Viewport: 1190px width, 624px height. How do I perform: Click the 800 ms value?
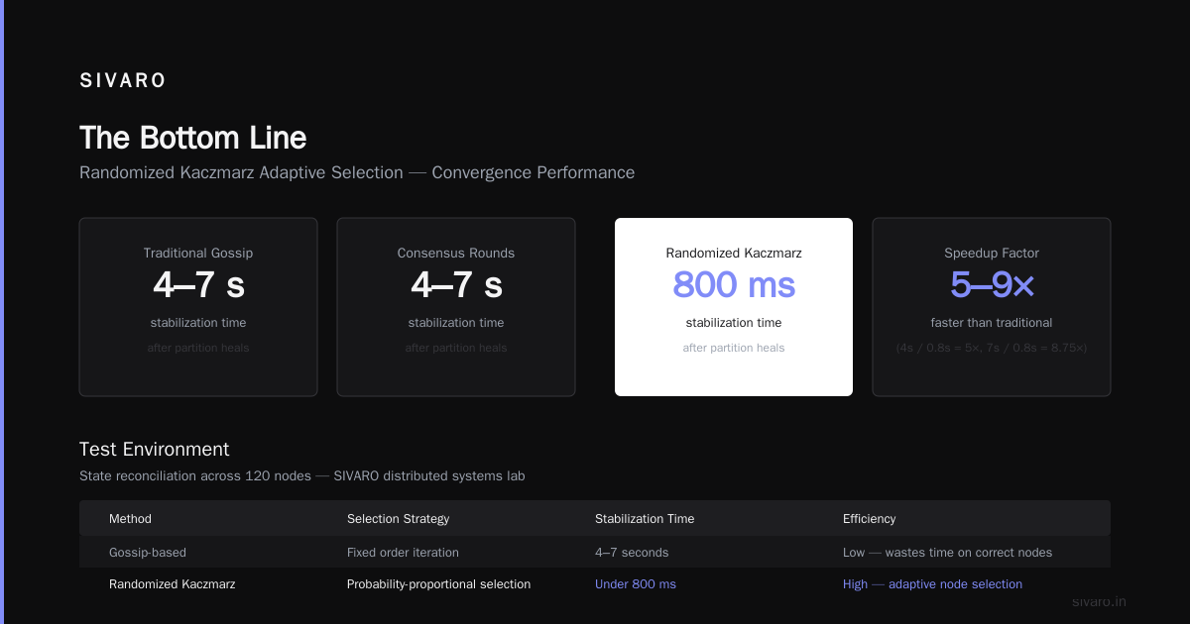[734, 285]
